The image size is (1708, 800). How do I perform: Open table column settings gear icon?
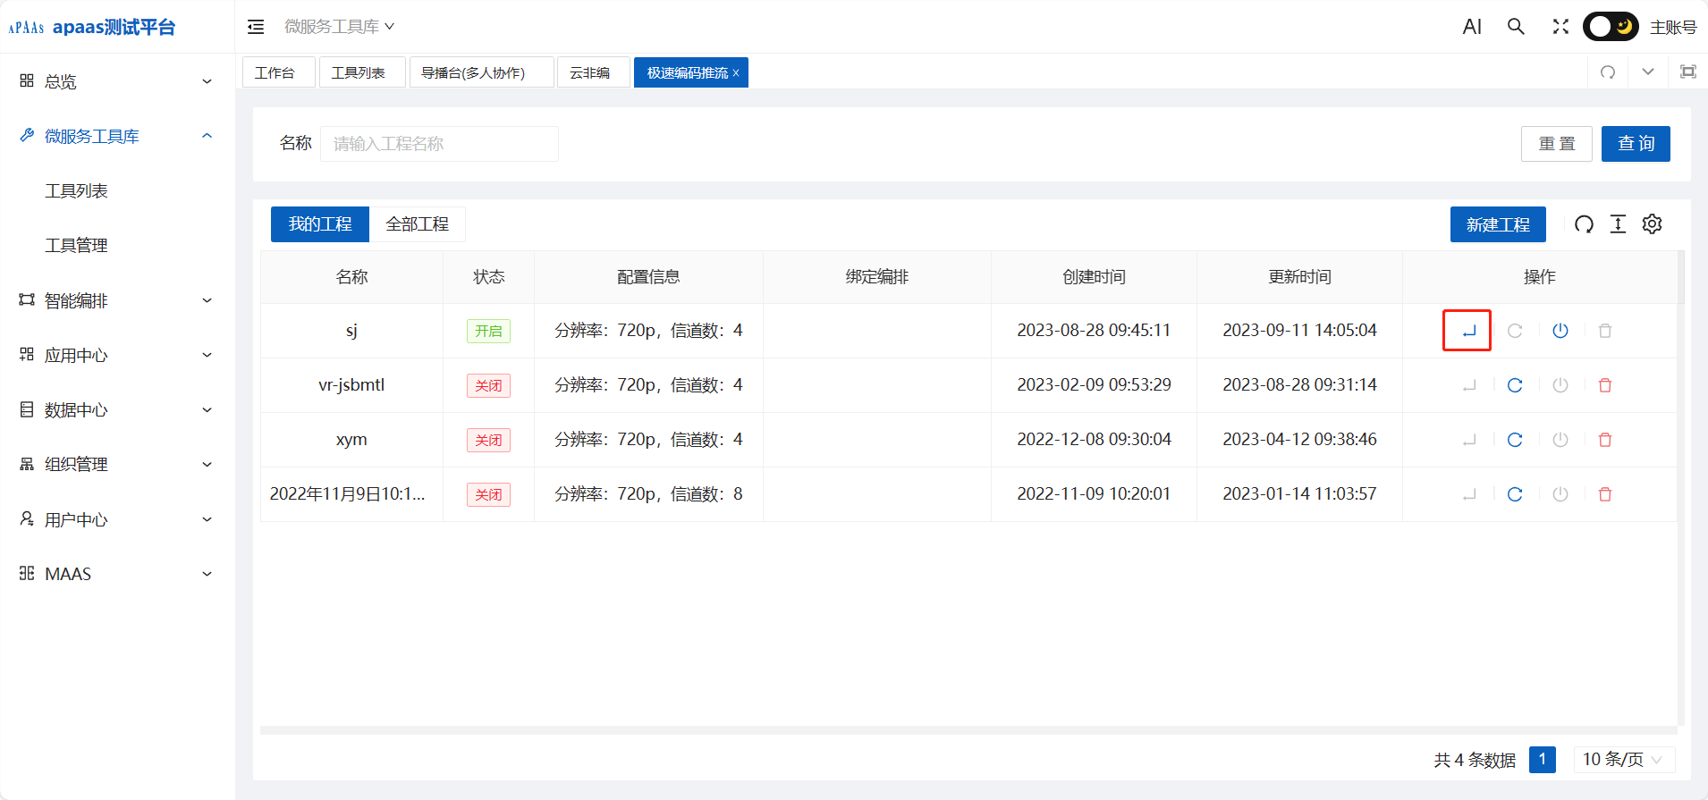tap(1652, 224)
